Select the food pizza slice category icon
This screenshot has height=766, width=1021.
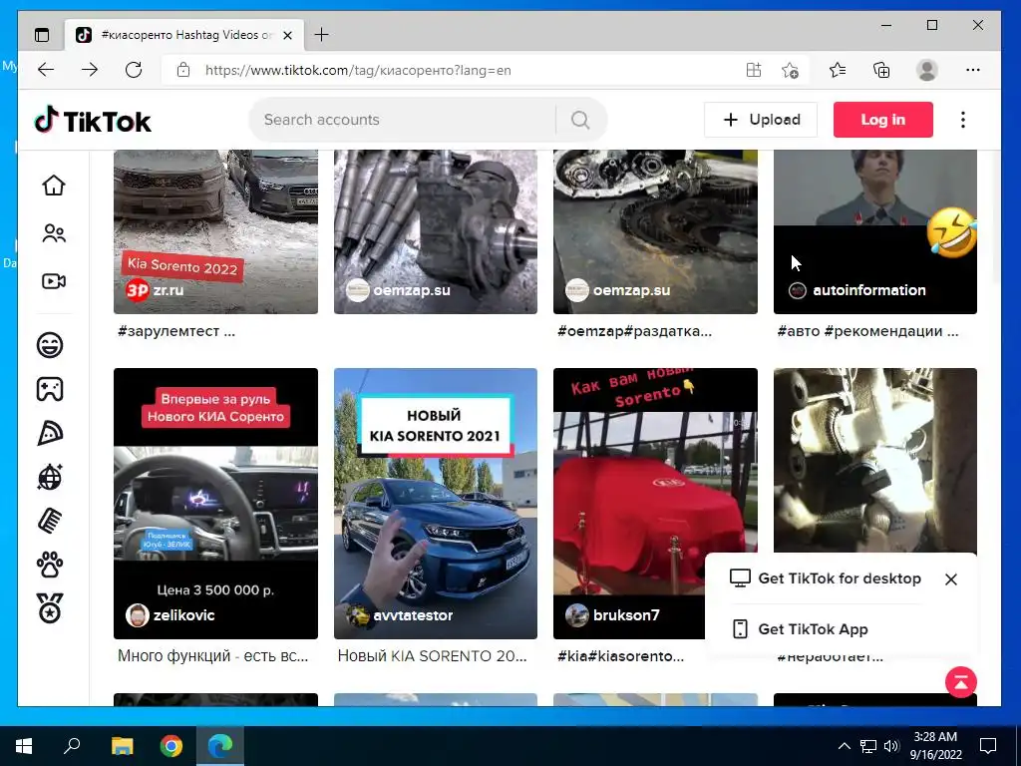[50, 433]
